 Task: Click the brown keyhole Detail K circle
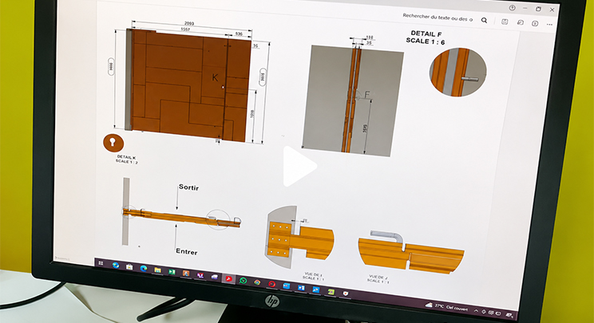[x=113, y=143]
